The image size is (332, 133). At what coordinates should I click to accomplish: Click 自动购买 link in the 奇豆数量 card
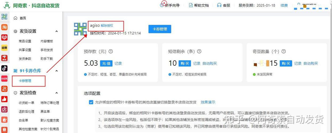[311, 64]
